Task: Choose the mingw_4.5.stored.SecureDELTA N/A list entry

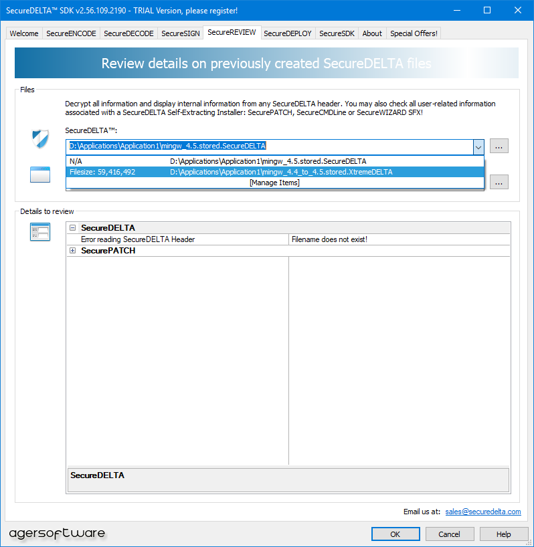Action: coord(274,161)
